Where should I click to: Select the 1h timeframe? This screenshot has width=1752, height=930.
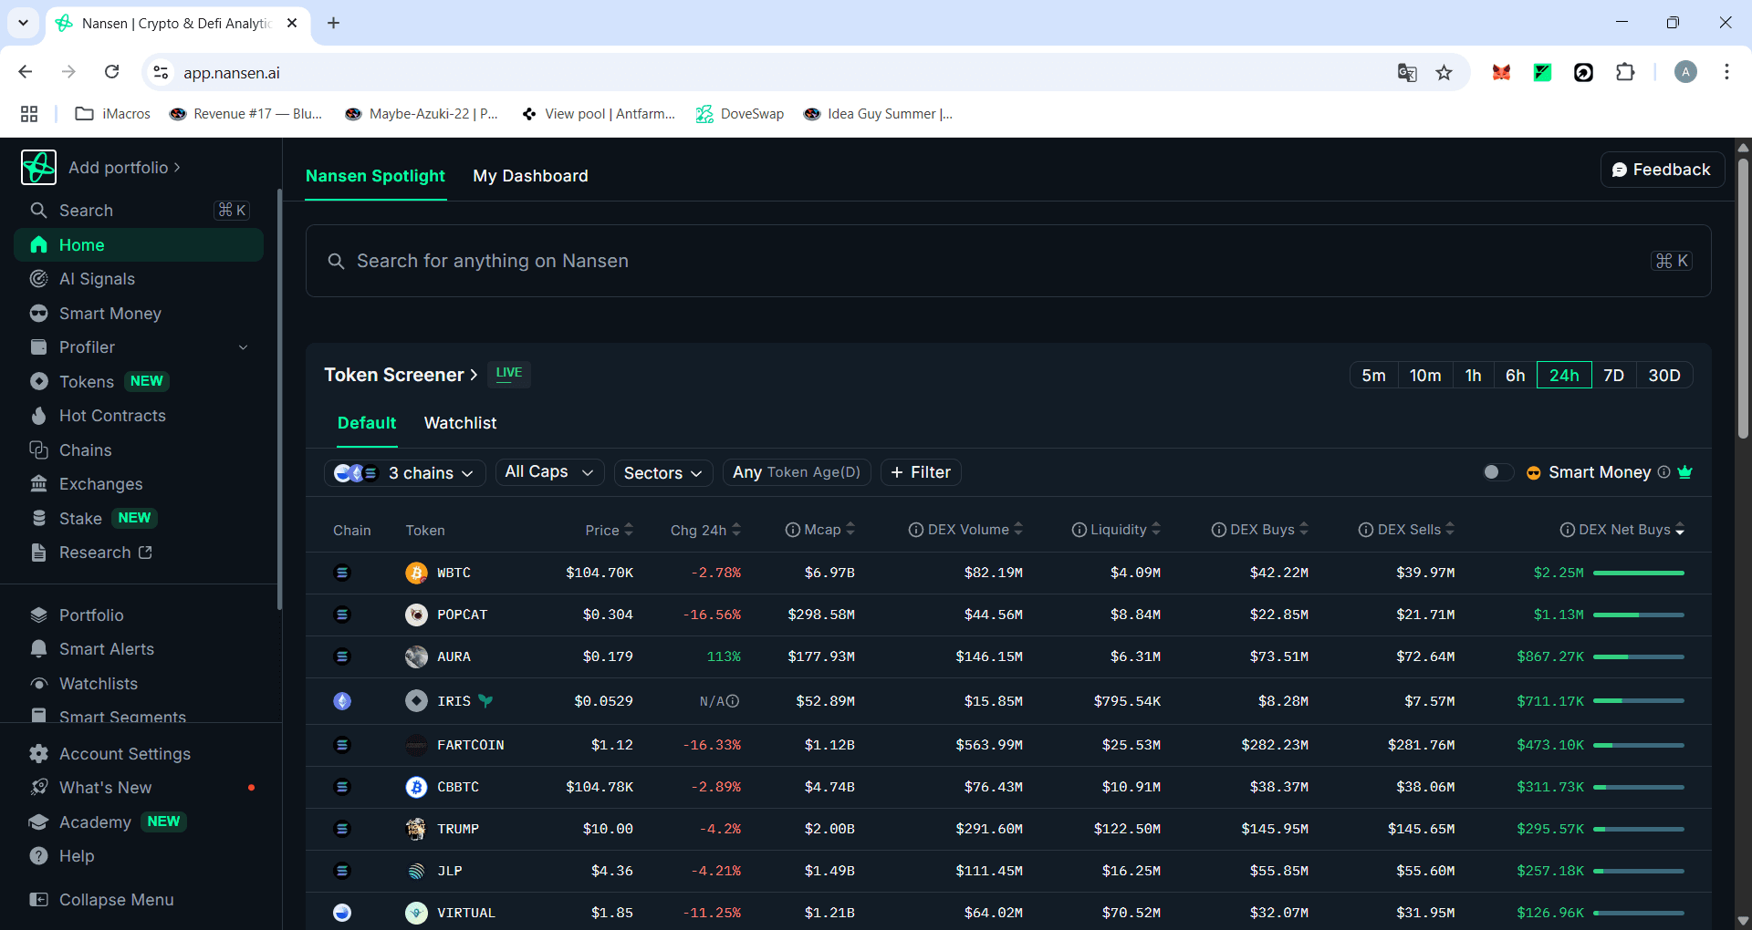click(1473, 376)
